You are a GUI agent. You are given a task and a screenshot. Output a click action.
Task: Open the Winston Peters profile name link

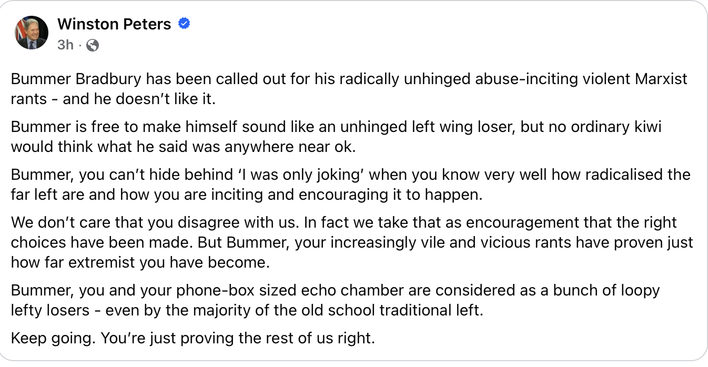point(114,24)
